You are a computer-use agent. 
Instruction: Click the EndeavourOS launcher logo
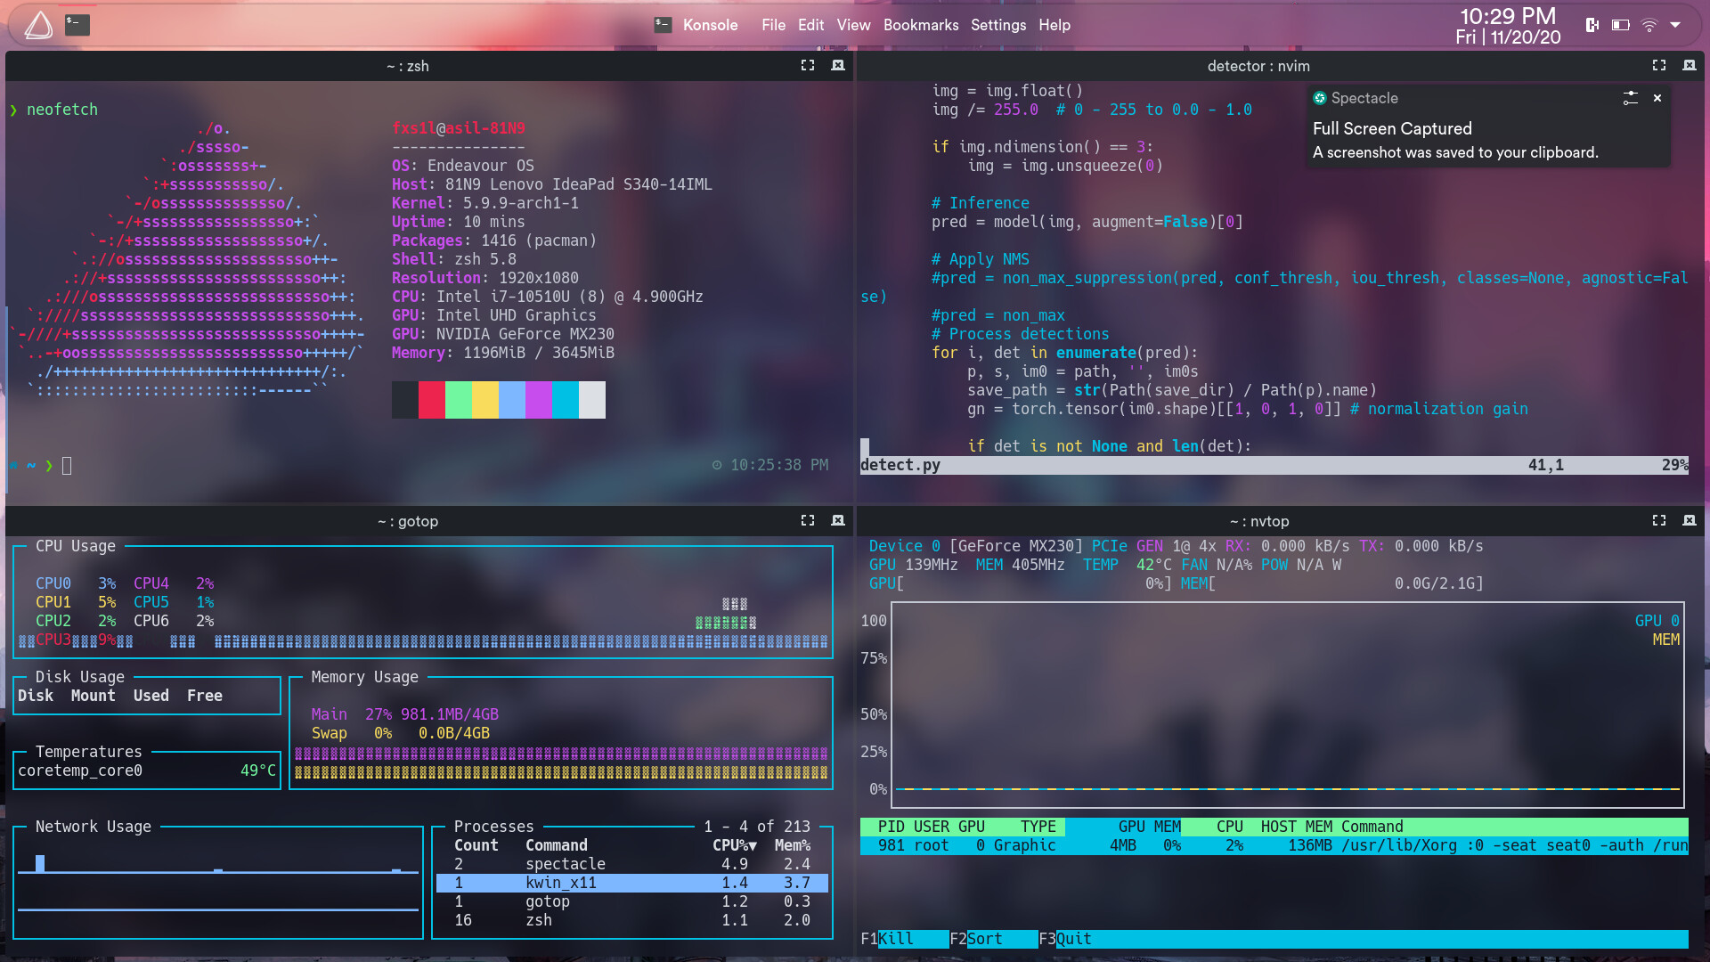click(x=38, y=25)
